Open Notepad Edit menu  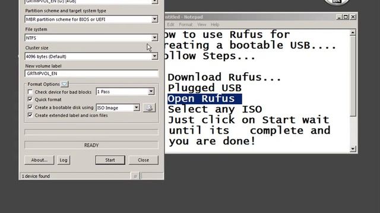[170, 25]
